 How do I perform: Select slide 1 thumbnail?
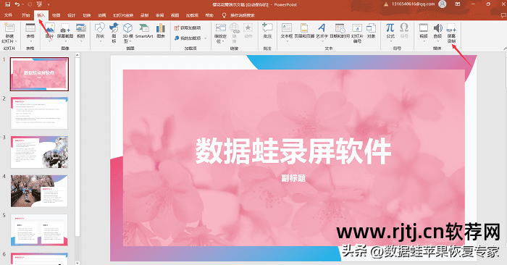(x=39, y=74)
